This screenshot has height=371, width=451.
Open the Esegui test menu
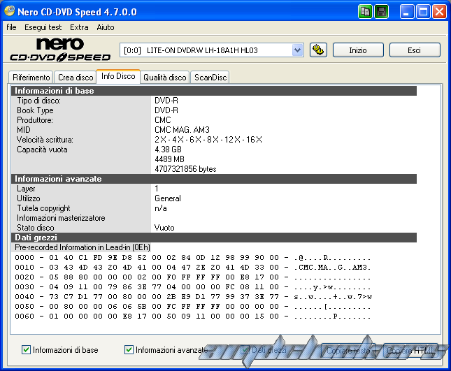pos(43,27)
